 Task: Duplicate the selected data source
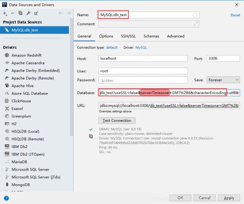[20, 13]
